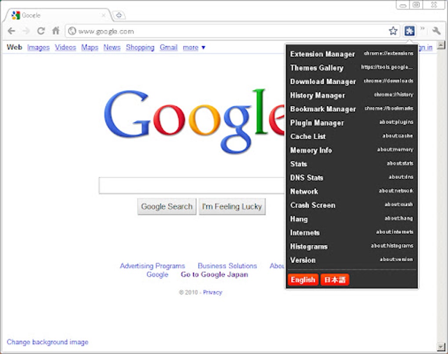Reload the page with refresh icon

[x=41, y=31]
